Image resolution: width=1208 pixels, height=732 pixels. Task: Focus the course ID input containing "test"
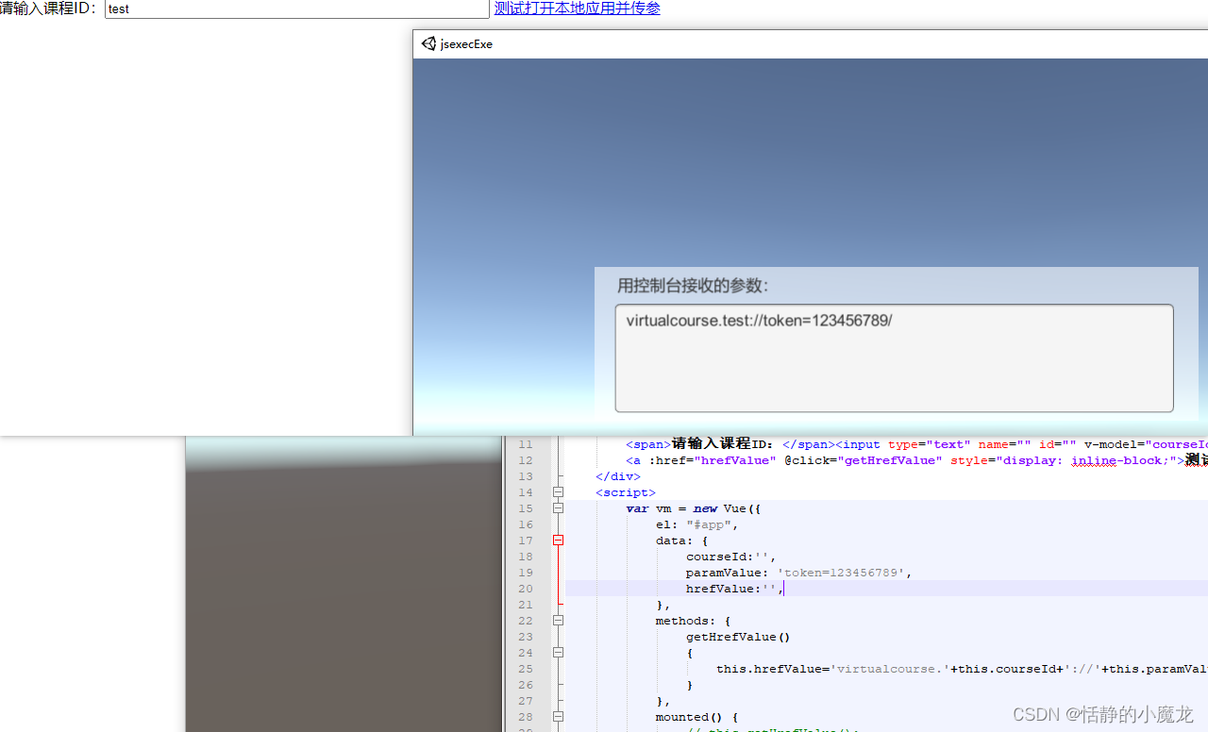(x=297, y=8)
